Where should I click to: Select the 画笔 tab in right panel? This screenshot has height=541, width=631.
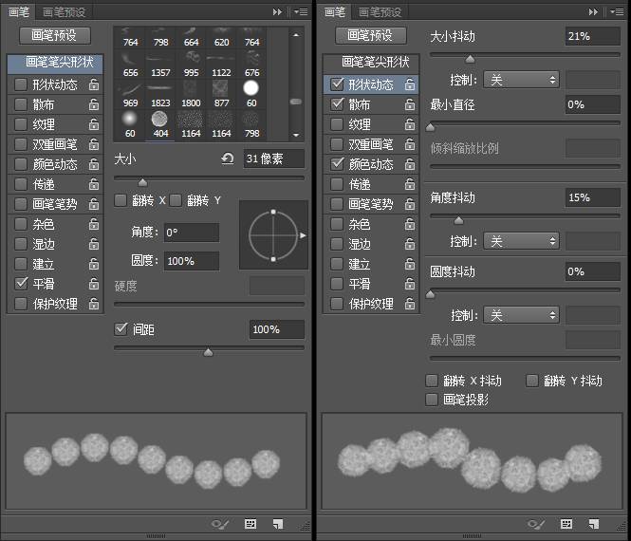pyautogui.click(x=334, y=12)
